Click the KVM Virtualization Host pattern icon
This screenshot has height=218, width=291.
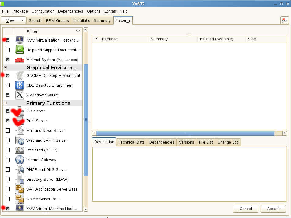pyautogui.click(x=20, y=40)
